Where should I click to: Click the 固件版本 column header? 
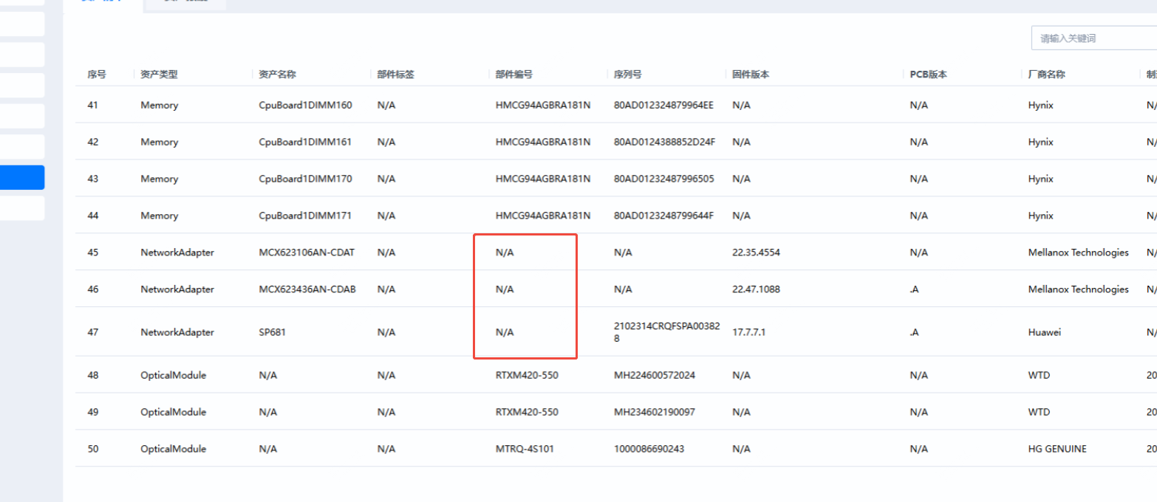751,75
